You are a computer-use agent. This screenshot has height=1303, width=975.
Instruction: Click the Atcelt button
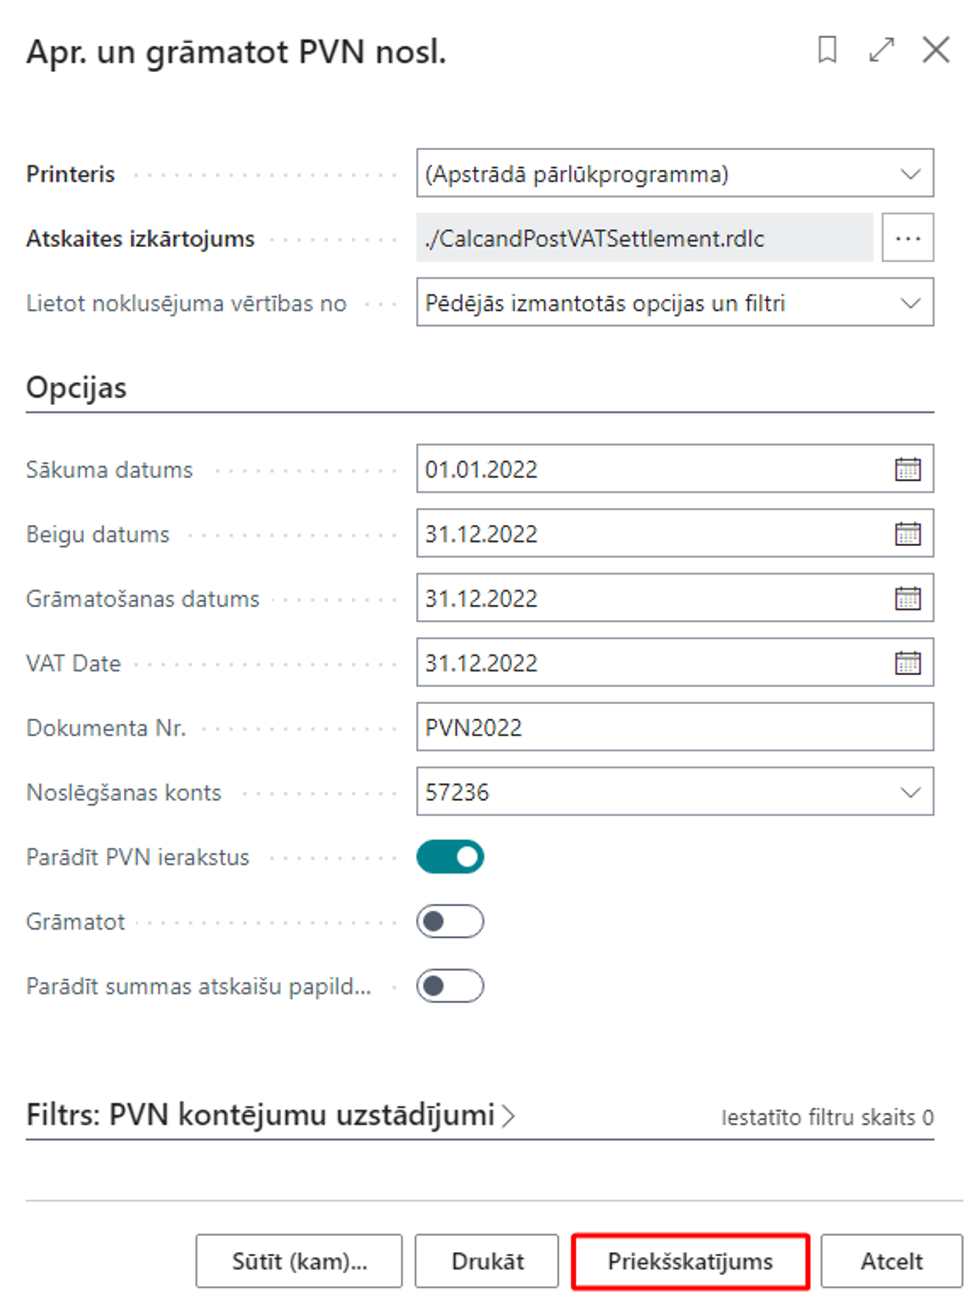892,1262
